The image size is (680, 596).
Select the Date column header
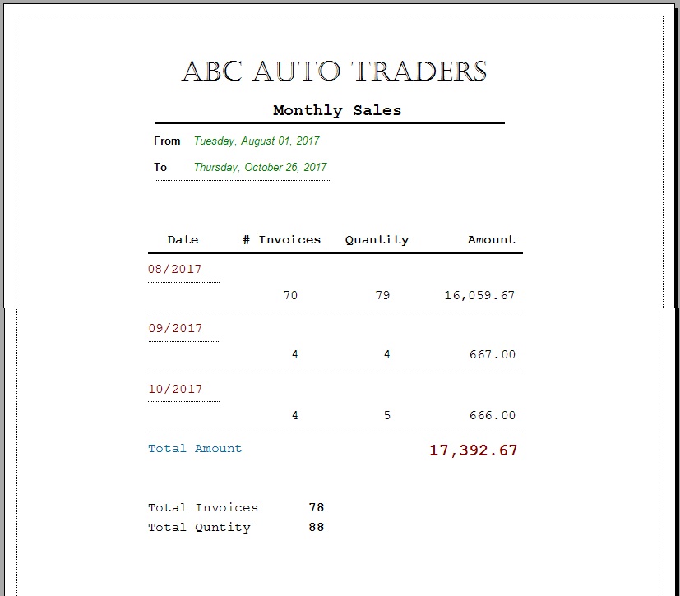point(183,240)
